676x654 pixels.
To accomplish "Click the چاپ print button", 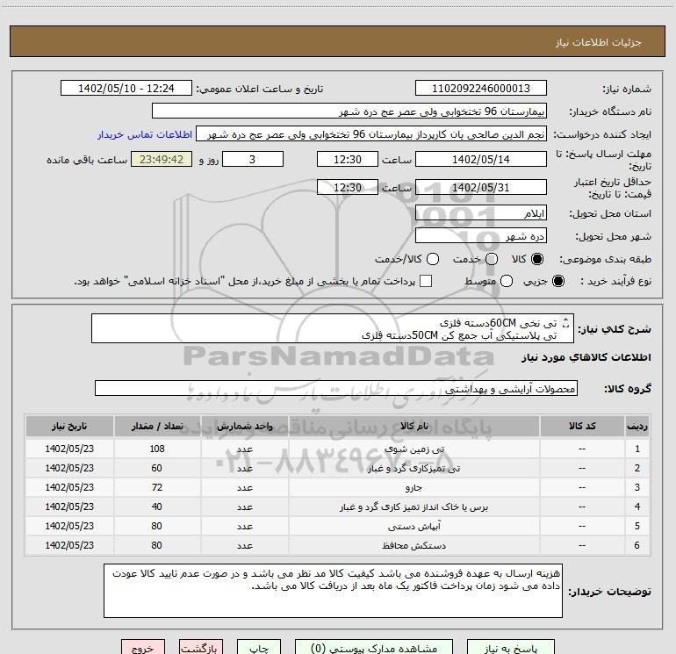I will (259, 648).
